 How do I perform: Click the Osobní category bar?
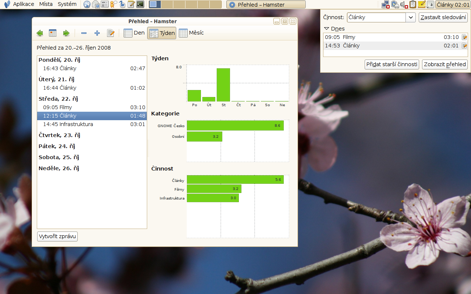click(x=205, y=137)
